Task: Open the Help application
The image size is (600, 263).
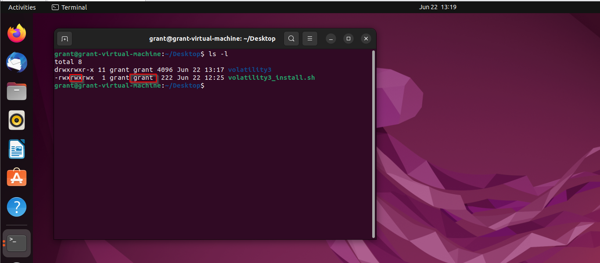Action: (x=16, y=206)
